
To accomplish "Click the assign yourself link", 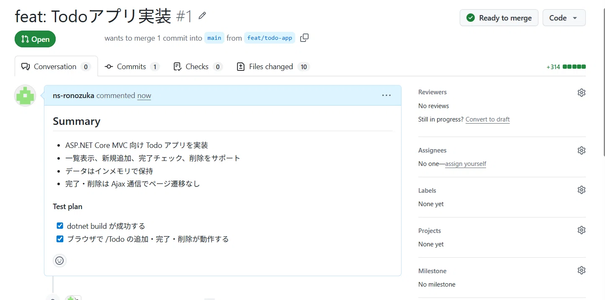I will [x=466, y=164].
